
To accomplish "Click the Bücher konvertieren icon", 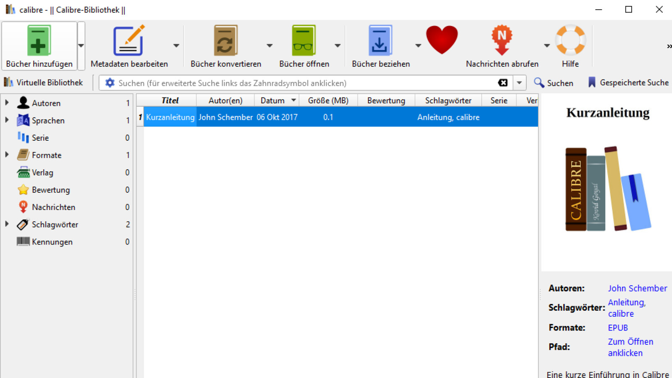I will point(226,40).
